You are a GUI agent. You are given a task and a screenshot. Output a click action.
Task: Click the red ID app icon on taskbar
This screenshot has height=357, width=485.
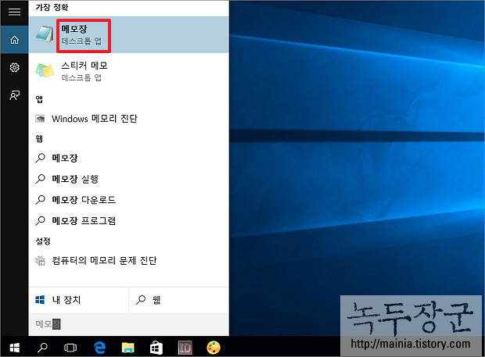(185, 348)
